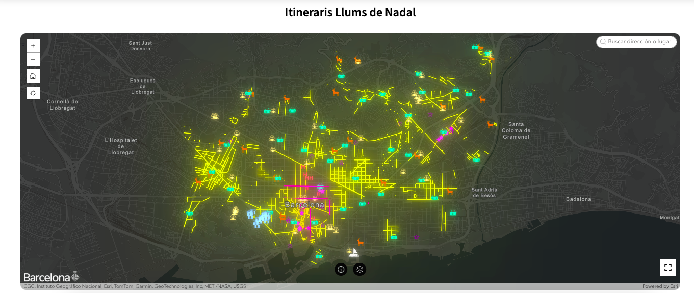Click the Barcelona city name on the map

pyautogui.click(x=304, y=205)
